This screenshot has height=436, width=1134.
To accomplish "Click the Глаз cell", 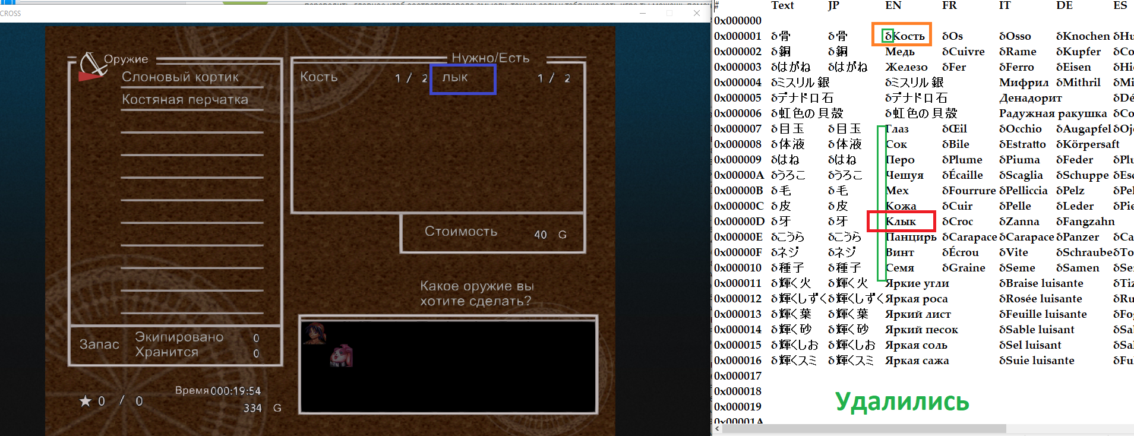I will 897,129.
